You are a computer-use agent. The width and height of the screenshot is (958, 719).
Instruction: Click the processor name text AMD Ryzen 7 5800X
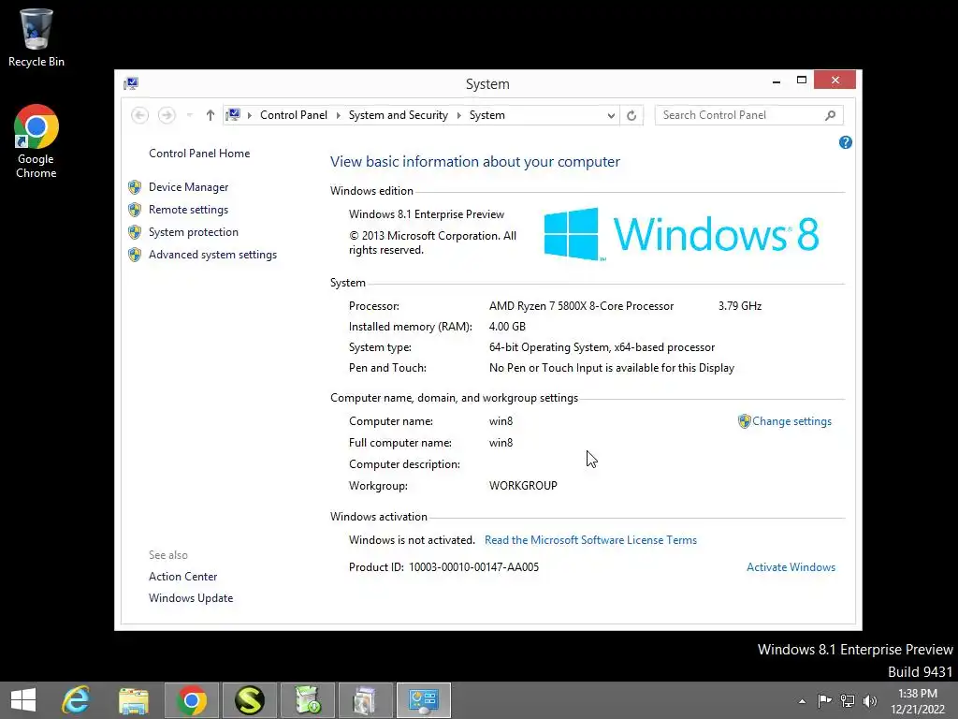[x=581, y=306]
